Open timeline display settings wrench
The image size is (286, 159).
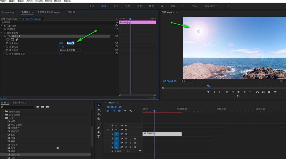pos(131,111)
